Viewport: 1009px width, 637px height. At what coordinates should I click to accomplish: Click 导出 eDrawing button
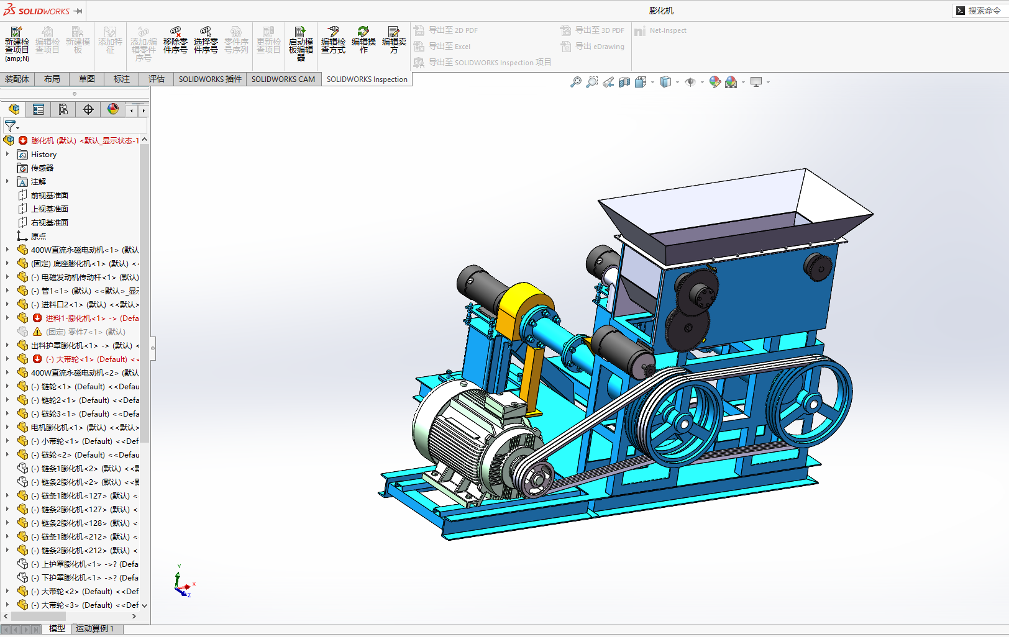click(x=592, y=46)
